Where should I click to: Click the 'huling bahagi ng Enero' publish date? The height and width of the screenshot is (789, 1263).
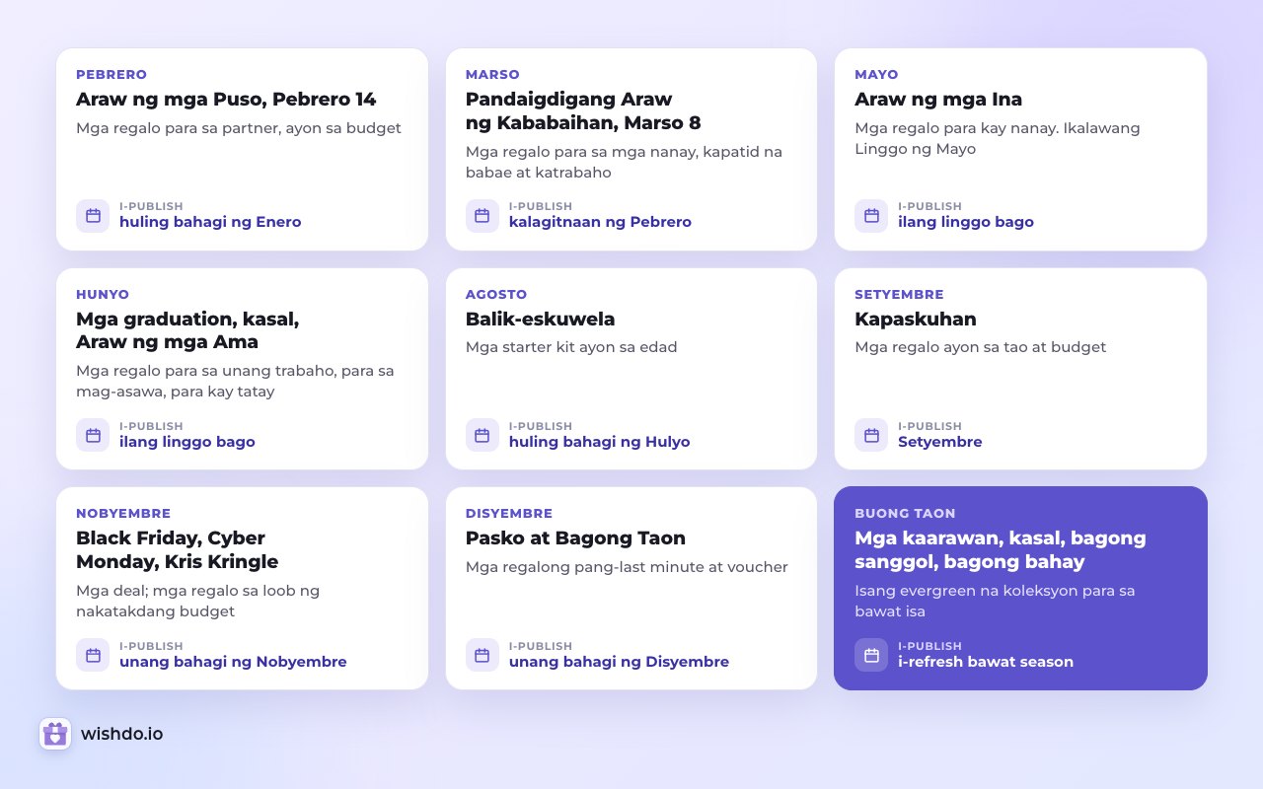(210, 222)
